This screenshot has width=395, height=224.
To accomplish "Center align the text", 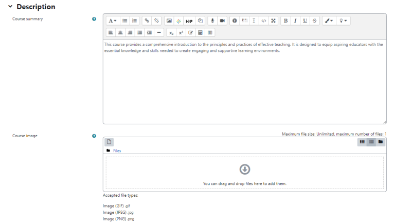I will pyautogui.click(x=120, y=32).
